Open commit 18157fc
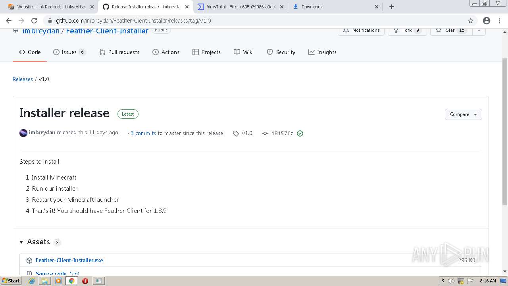 282,133
